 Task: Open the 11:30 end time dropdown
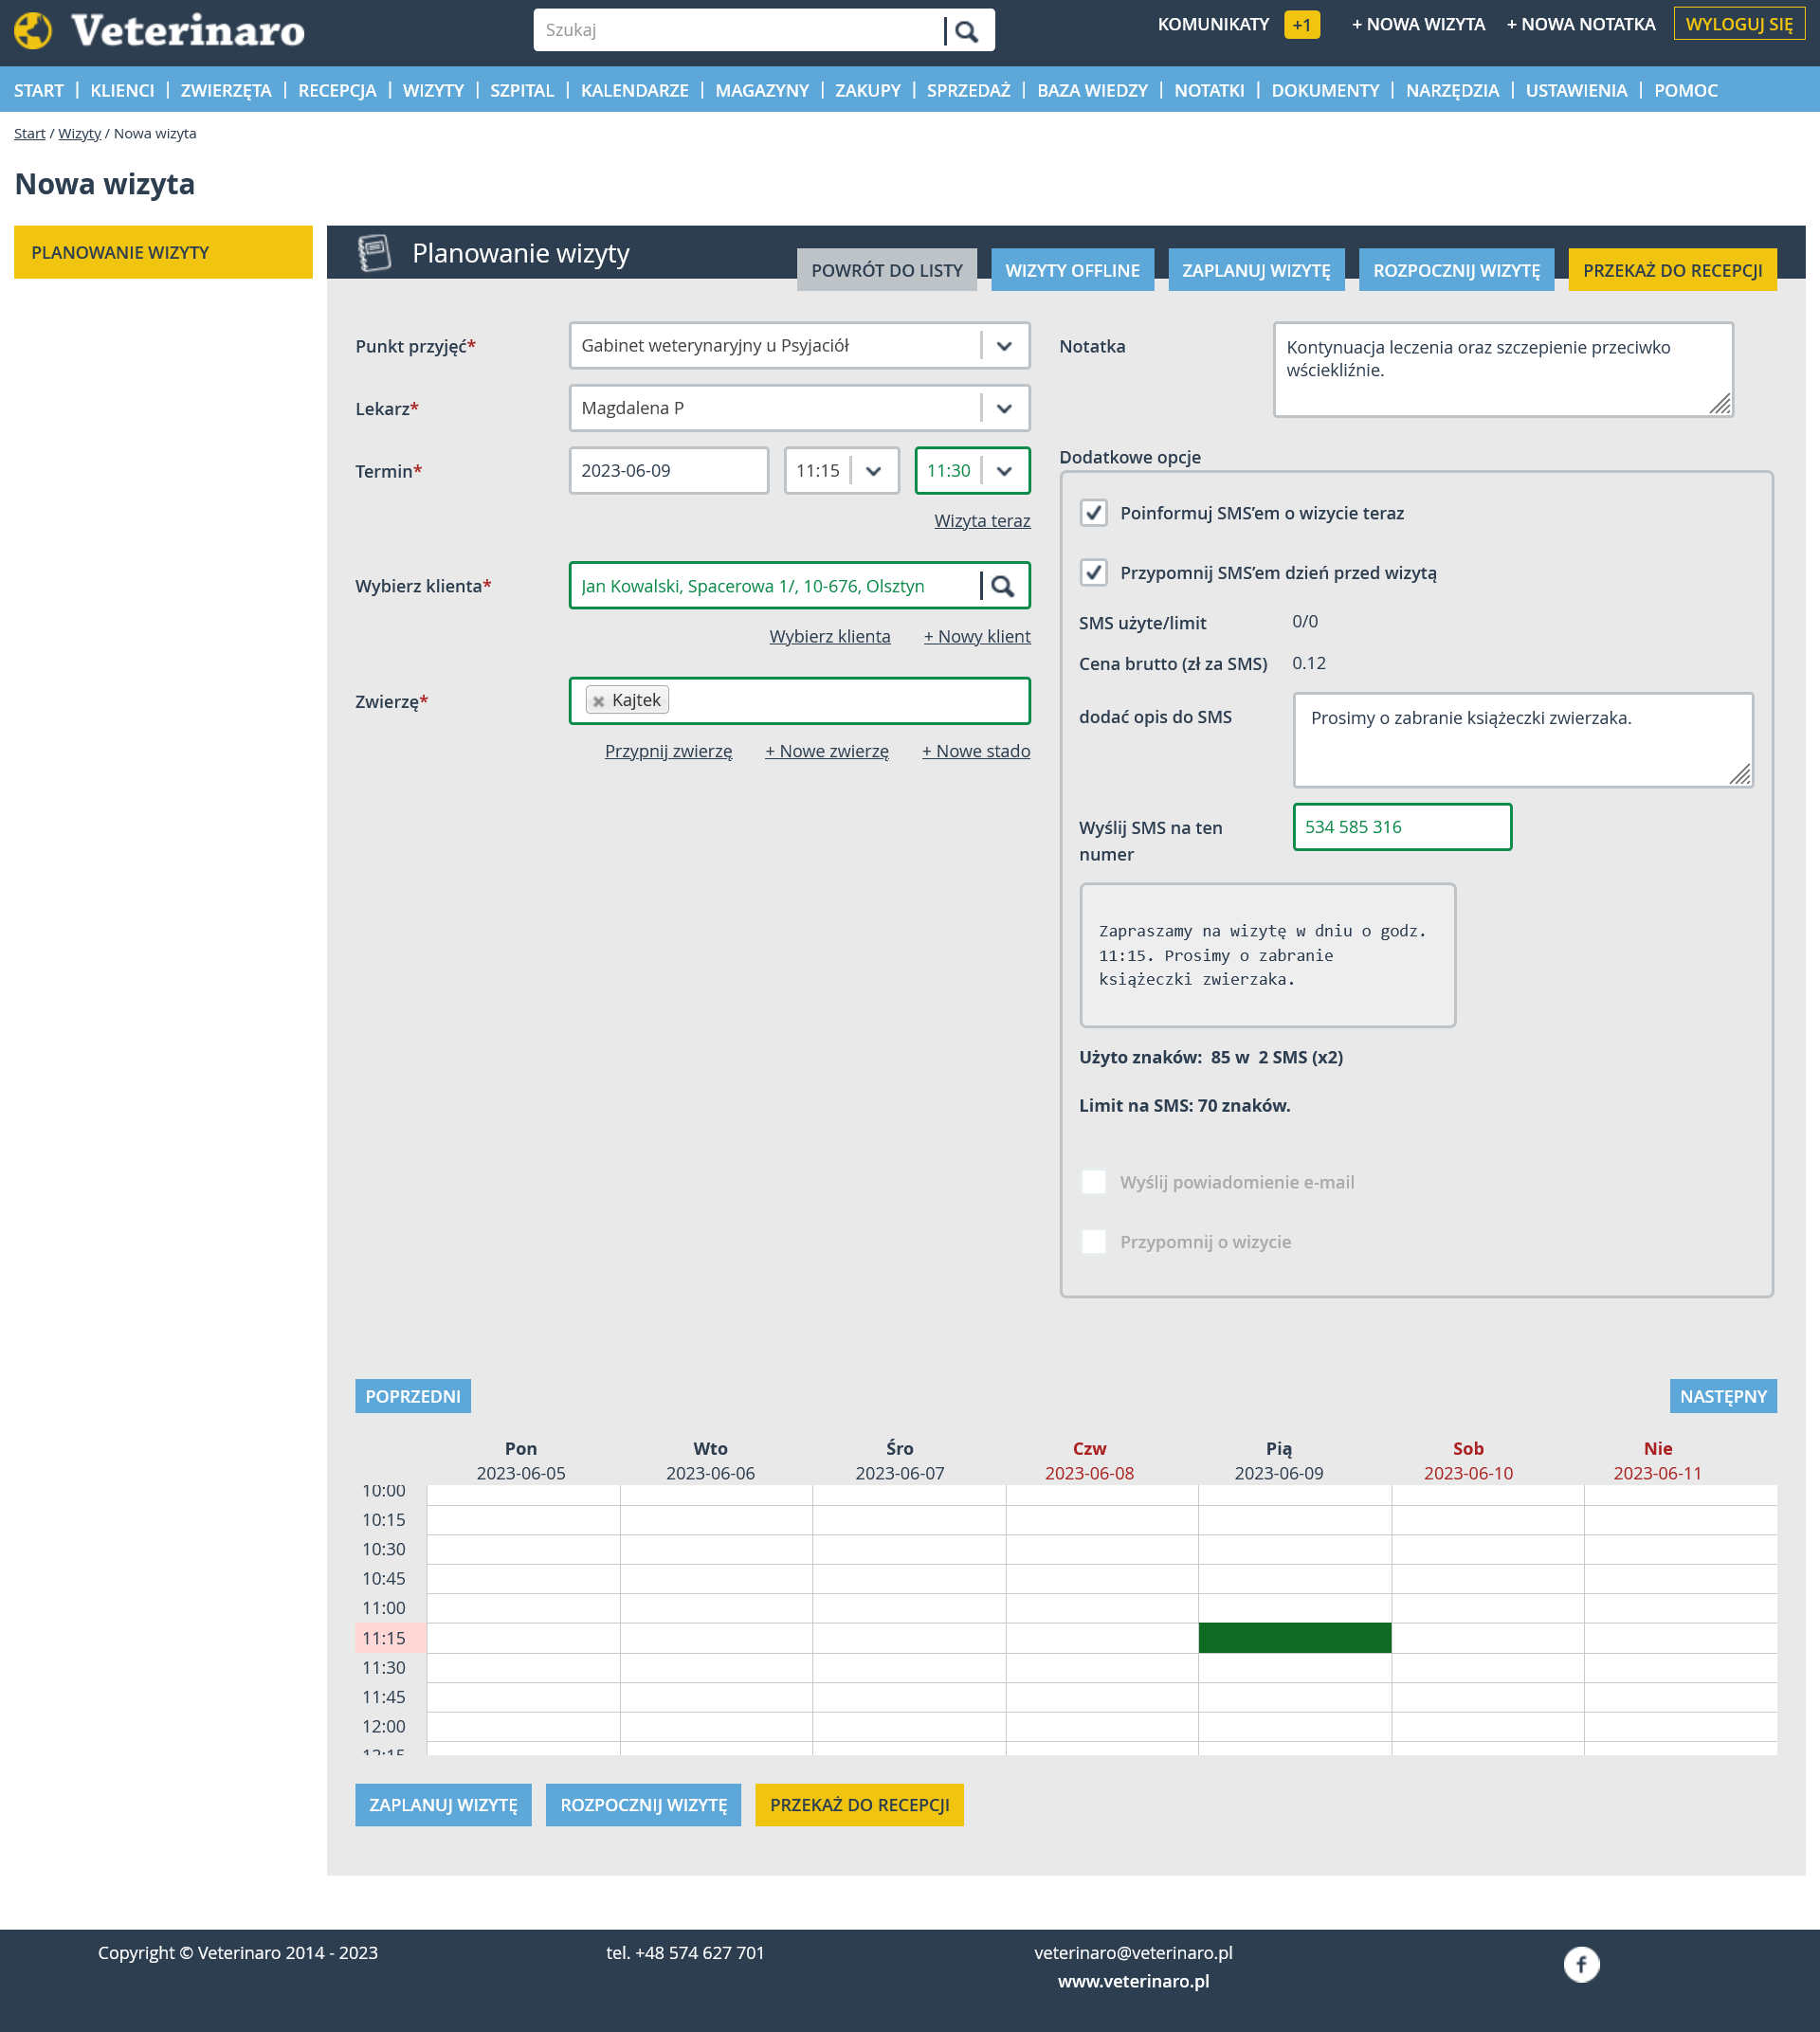pos(1004,471)
